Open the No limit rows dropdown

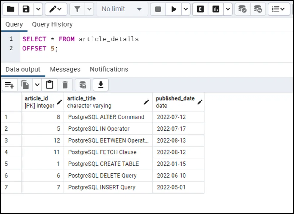click(x=121, y=9)
